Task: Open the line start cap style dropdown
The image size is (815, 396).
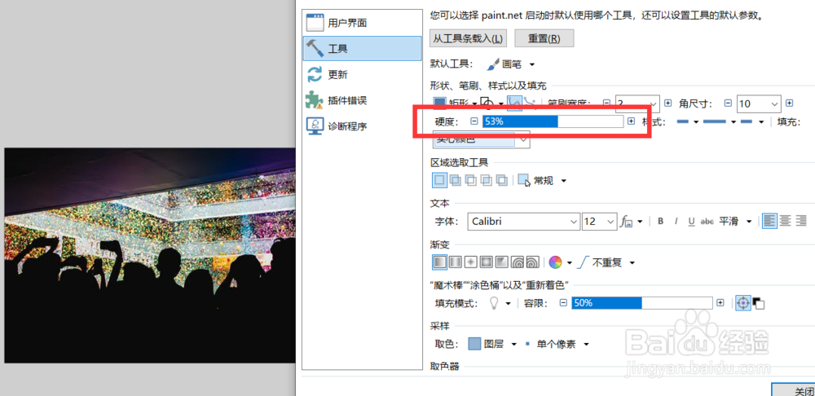Action: 688,121
